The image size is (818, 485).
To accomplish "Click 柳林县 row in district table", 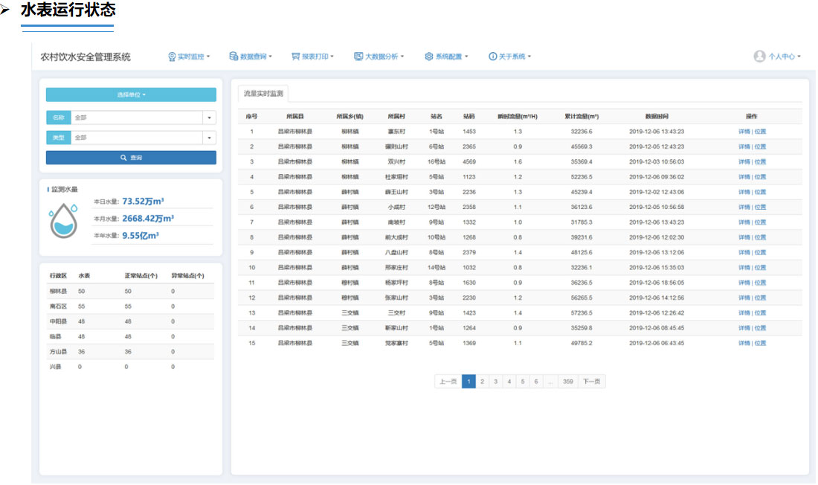I will [x=130, y=292].
